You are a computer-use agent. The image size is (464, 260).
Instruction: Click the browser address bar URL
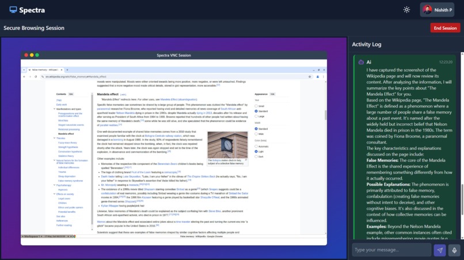pos(76,77)
